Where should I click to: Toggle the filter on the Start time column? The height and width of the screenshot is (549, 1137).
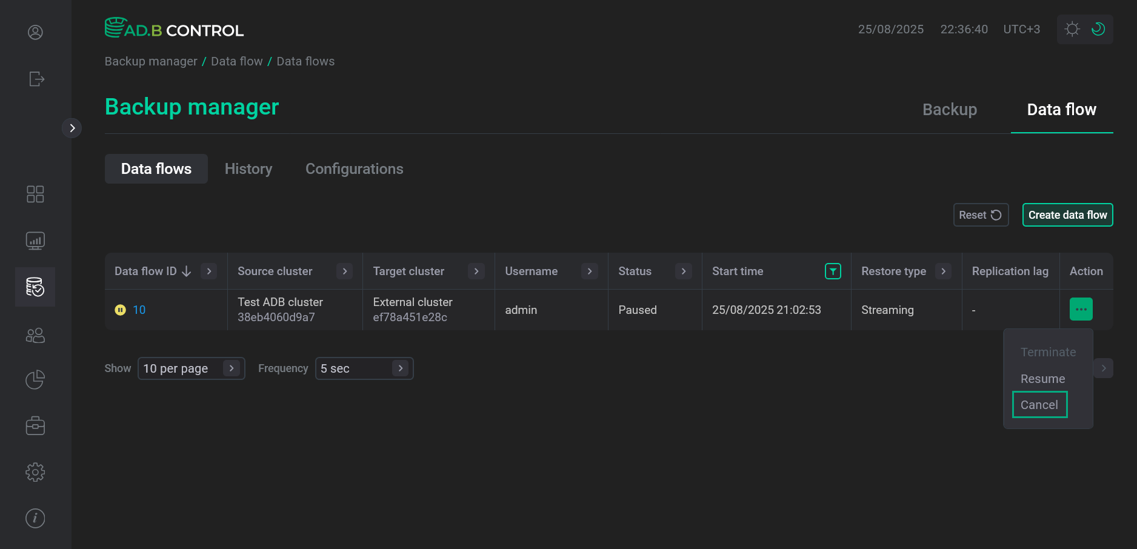[x=833, y=271]
